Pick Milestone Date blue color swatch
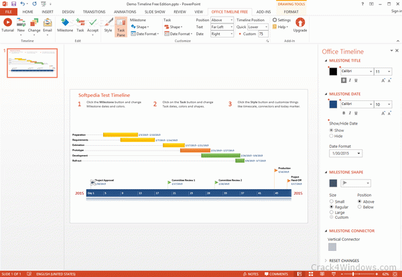 tap(333, 104)
